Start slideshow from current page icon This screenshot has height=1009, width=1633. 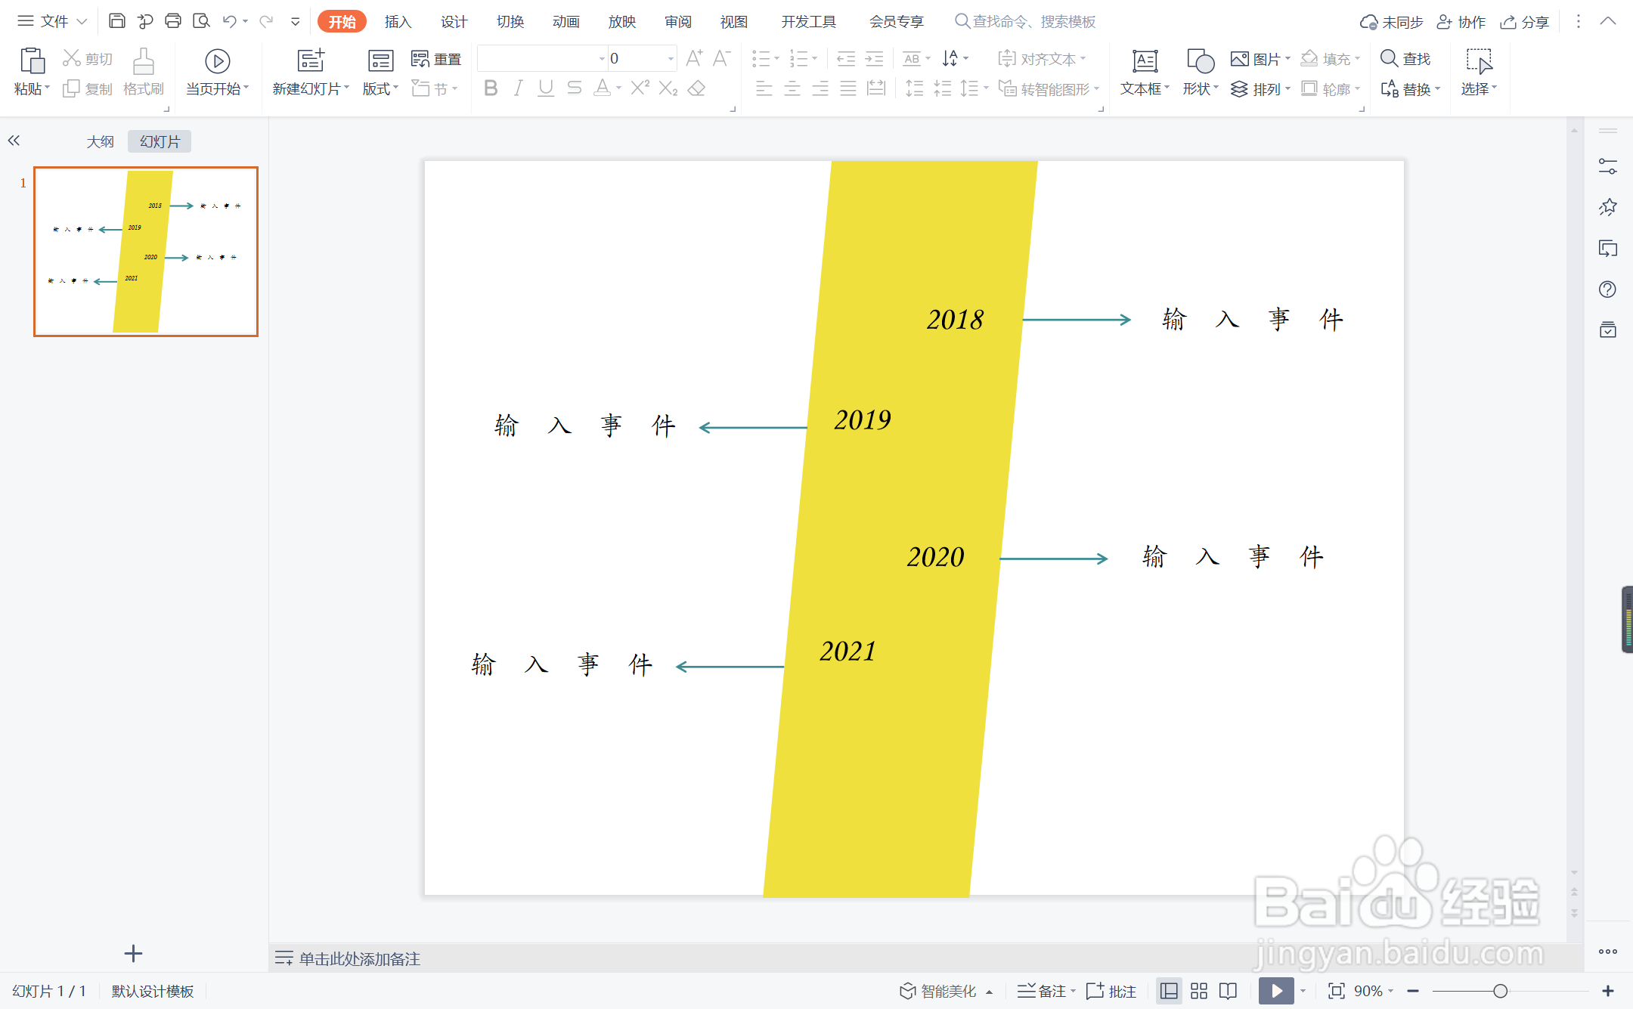[x=217, y=61]
